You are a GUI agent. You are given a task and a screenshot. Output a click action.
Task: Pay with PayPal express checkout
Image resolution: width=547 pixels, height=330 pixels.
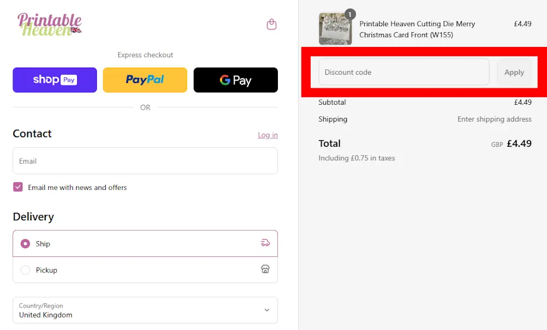click(x=145, y=80)
